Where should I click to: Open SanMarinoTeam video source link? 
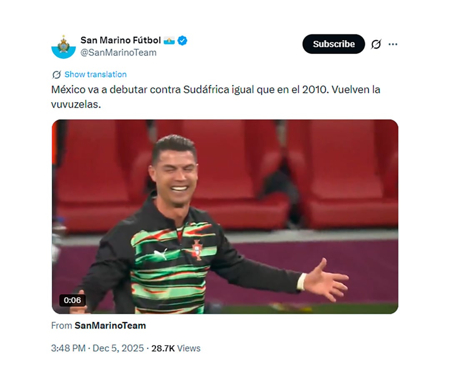click(x=110, y=325)
